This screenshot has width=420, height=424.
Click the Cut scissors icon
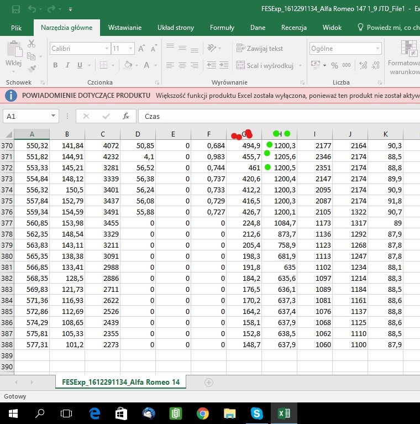32,44
